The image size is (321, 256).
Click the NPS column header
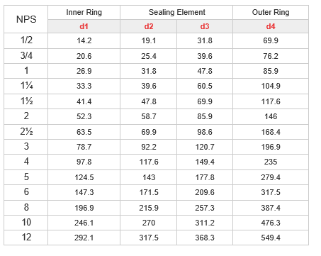tap(26, 19)
